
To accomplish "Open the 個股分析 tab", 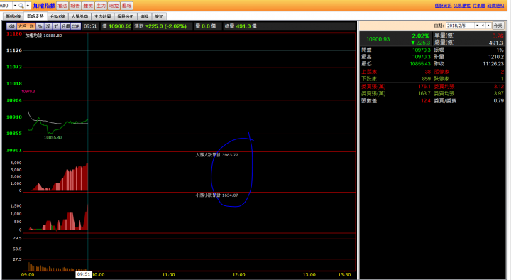I will point(126,16).
